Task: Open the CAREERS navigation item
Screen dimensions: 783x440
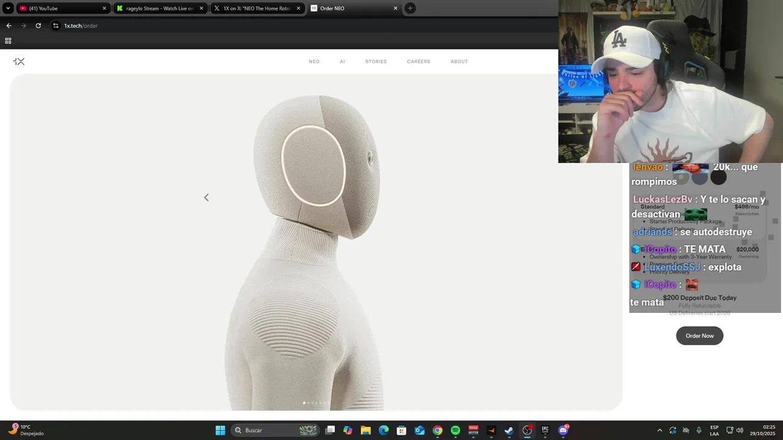Action: (x=418, y=62)
